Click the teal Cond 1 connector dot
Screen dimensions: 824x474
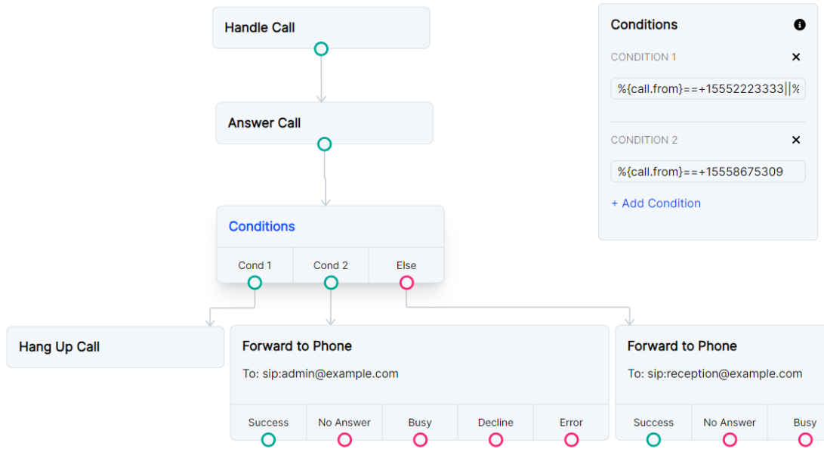coord(255,282)
